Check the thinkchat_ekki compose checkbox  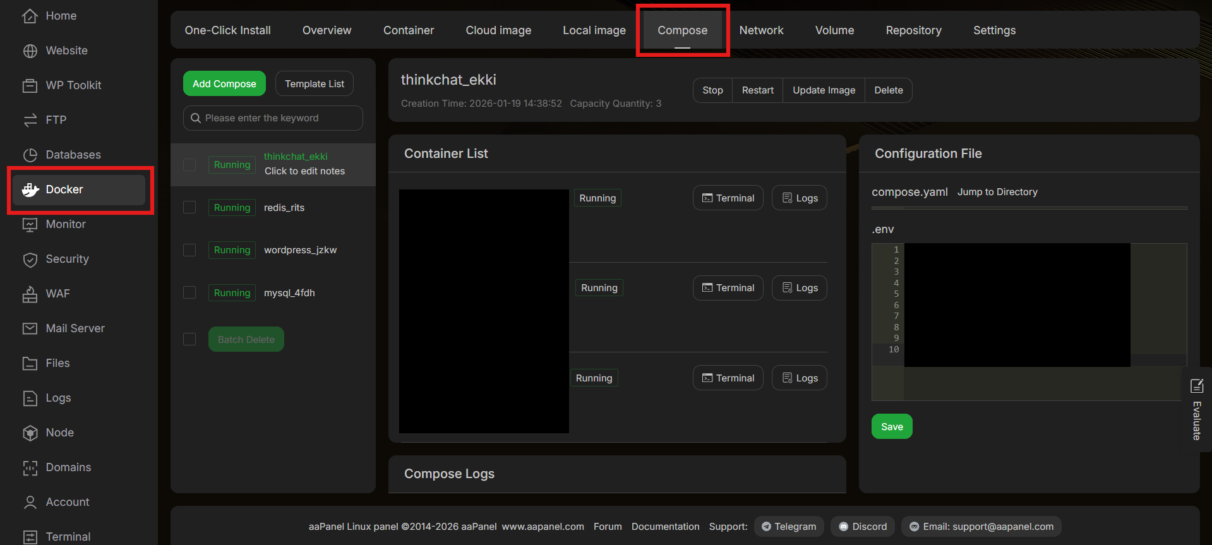click(x=189, y=165)
